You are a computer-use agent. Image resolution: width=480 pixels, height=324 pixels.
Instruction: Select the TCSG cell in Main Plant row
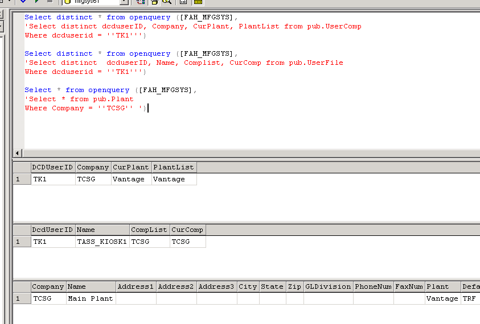tap(48, 298)
